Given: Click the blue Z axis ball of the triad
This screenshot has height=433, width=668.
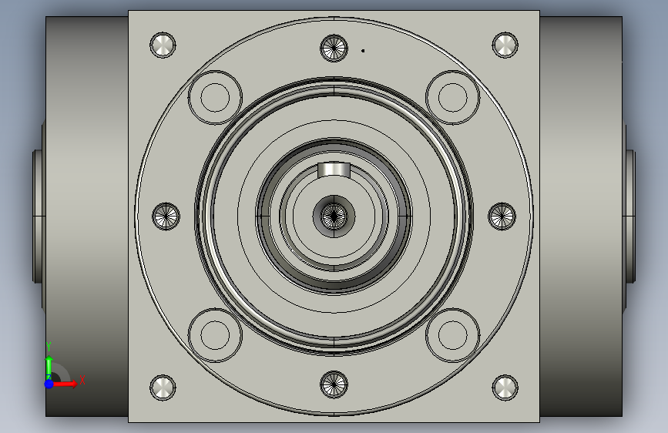Looking at the screenshot, I should point(49,384).
